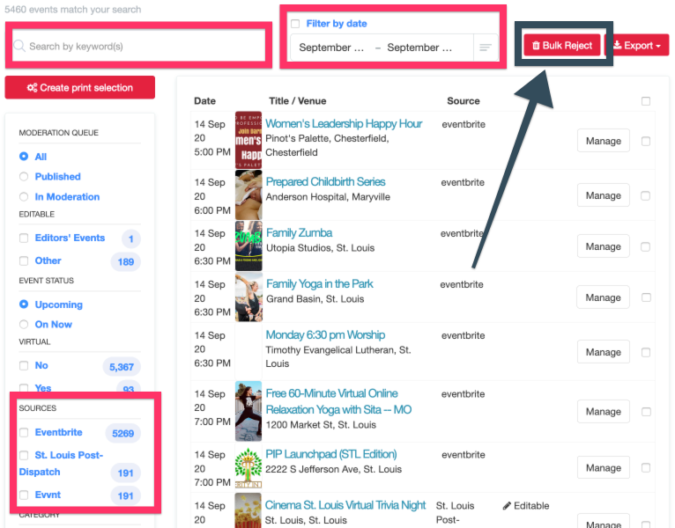Click Manage for Prepared Childbirth Series
This screenshot has width=675, height=528.
click(x=603, y=195)
